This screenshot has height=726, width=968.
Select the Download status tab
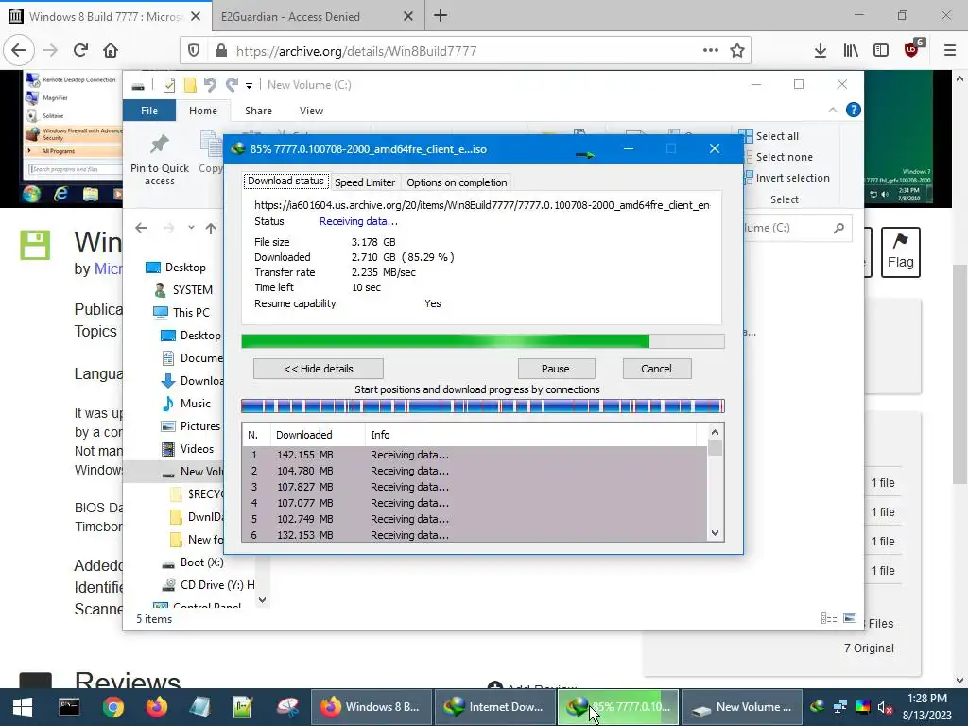[x=285, y=181]
